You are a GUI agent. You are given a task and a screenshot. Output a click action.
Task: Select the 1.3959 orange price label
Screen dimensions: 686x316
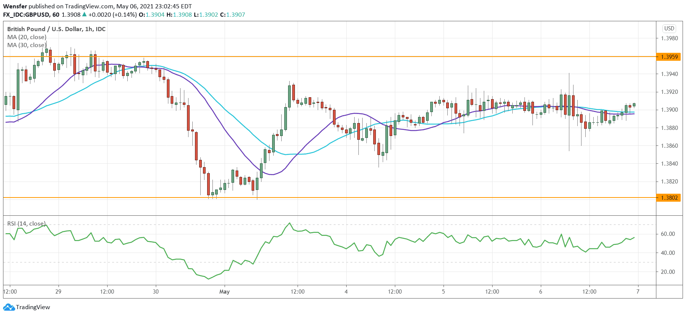669,57
